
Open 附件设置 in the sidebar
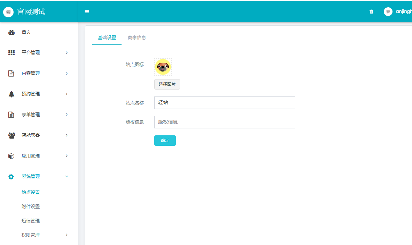point(31,206)
